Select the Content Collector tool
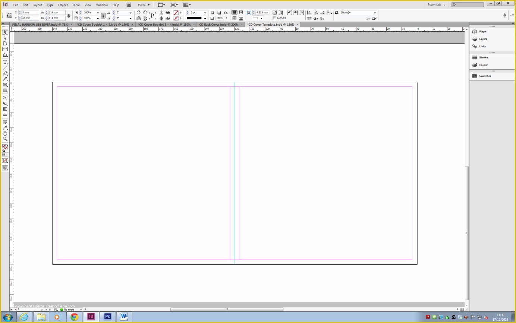516x323 pixels. (x=5, y=55)
